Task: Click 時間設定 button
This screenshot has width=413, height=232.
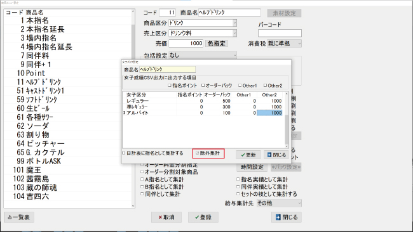Action: (252, 167)
